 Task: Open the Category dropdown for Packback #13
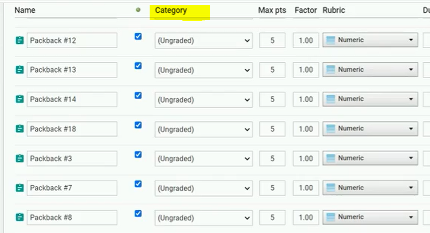click(203, 70)
